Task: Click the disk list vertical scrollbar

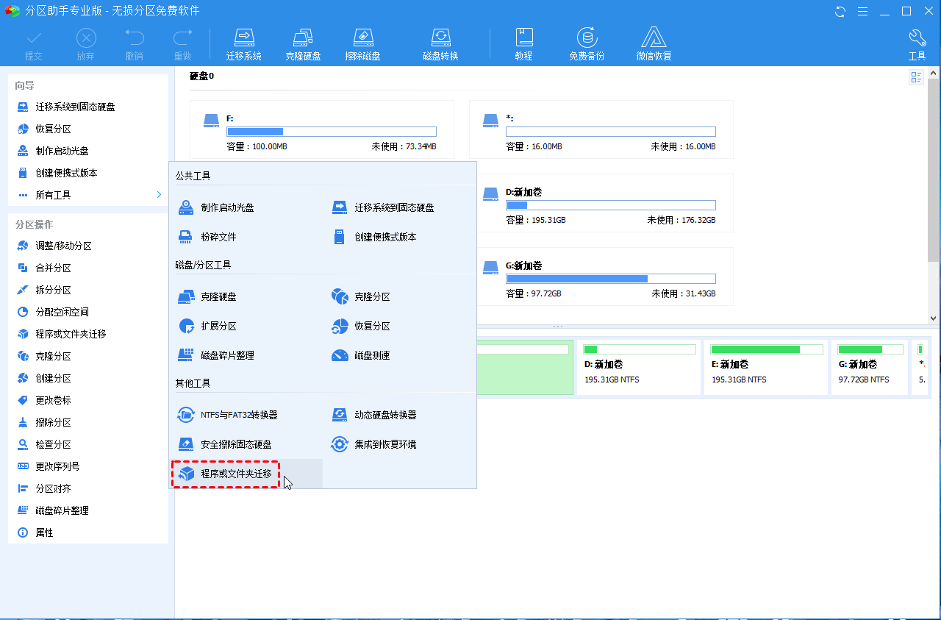Action: pos(933,169)
